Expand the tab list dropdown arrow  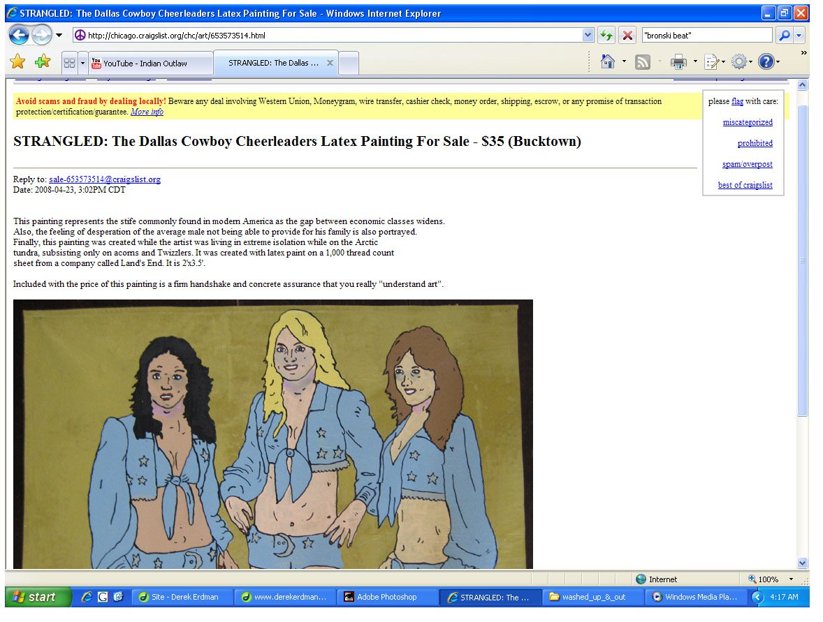click(82, 64)
